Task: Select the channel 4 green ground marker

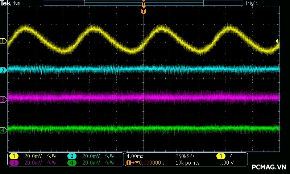Action: [3, 130]
